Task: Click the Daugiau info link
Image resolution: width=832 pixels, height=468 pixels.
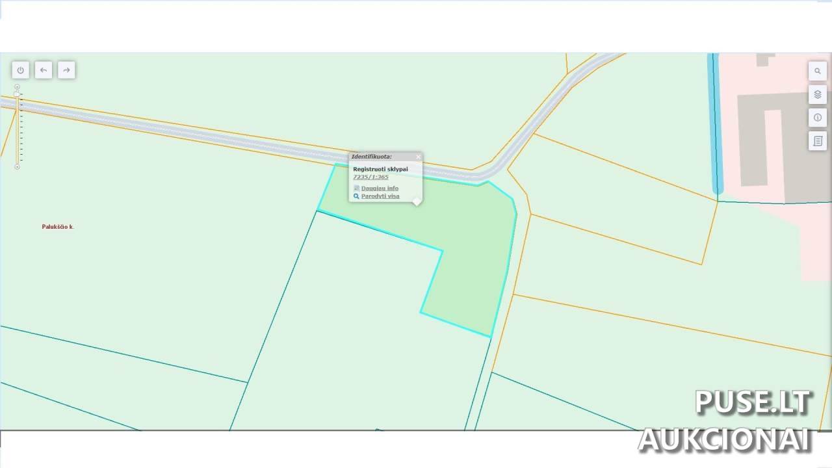Action: click(x=380, y=188)
